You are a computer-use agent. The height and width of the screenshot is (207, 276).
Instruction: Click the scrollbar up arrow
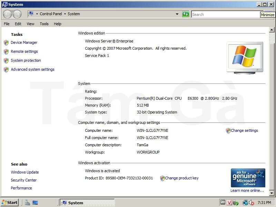click(272, 30)
